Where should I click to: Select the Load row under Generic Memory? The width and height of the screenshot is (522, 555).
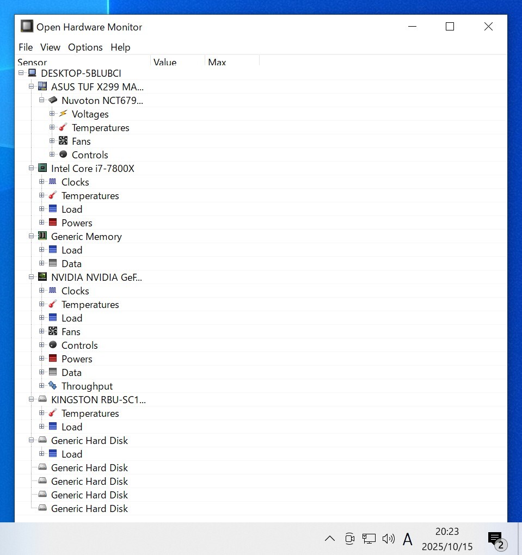(x=72, y=250)
